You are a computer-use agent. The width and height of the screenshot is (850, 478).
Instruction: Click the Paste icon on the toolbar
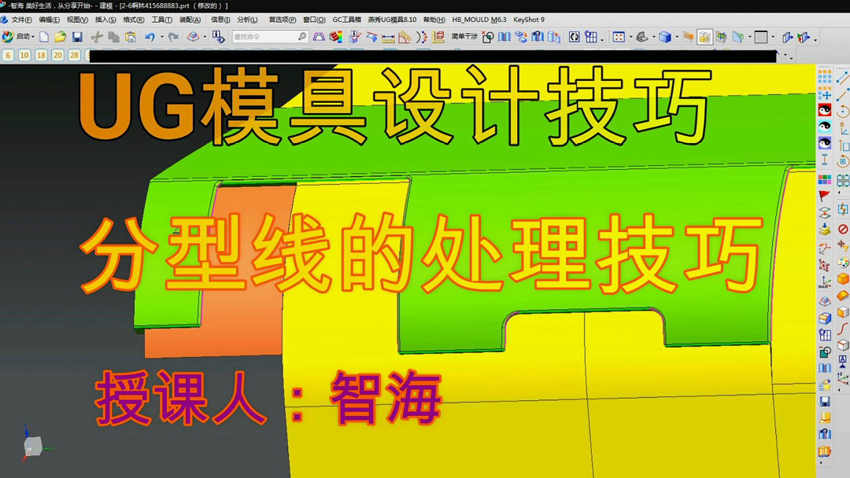click(130, 37)
